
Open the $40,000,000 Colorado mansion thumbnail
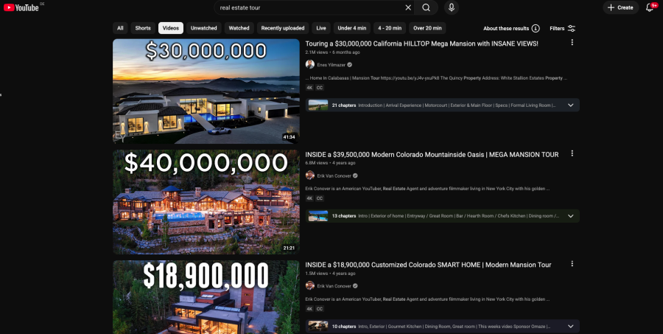(206, 202)
